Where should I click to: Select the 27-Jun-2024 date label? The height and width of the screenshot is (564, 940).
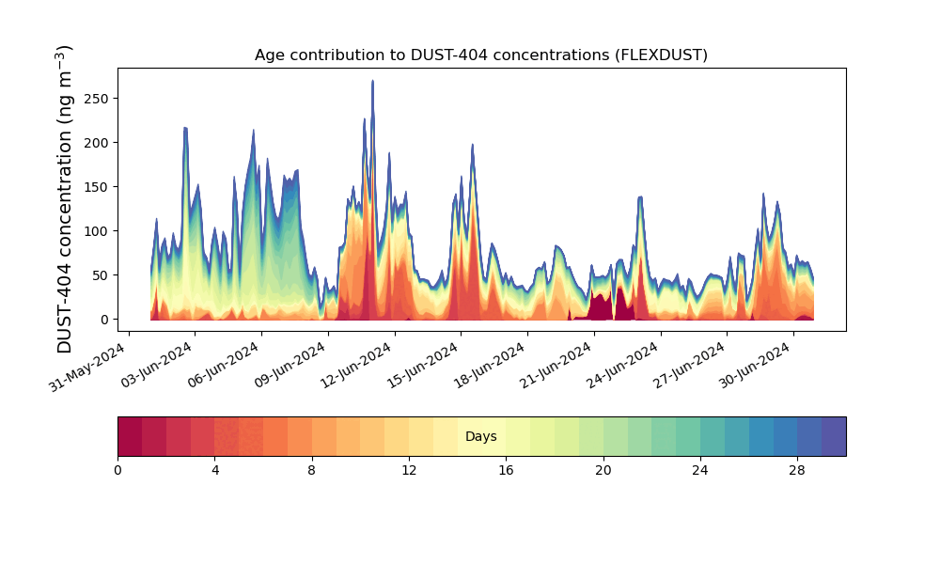(x=689, y=365)
